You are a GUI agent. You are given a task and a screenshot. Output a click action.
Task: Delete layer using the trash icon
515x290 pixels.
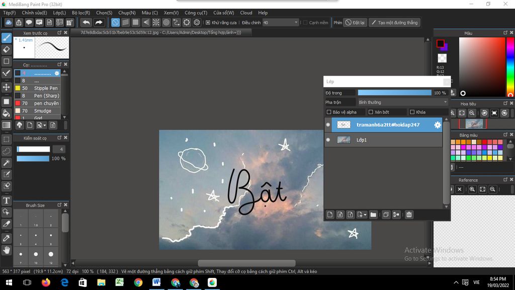tap(409, 214)
